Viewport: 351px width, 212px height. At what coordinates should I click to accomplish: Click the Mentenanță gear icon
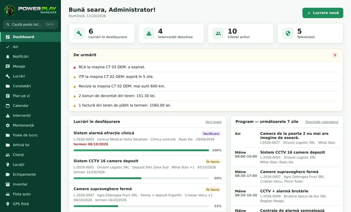(8, 125)
